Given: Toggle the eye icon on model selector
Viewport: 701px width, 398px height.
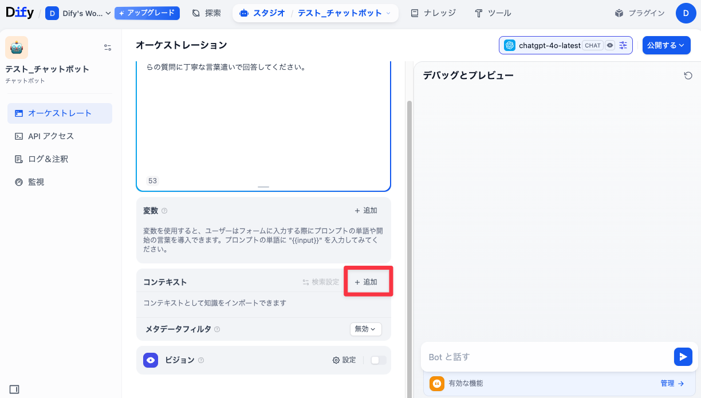Looking at the screenshot, I should 610,45.
